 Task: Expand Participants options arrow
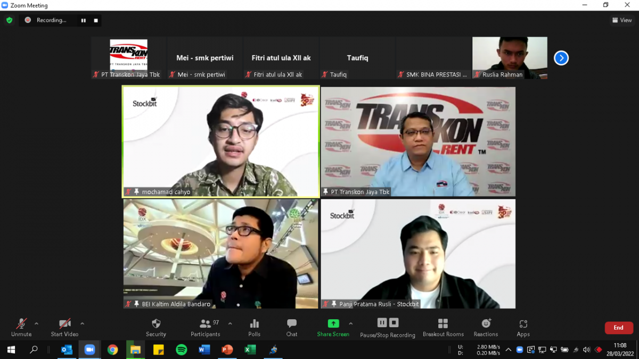pos(230,323)
